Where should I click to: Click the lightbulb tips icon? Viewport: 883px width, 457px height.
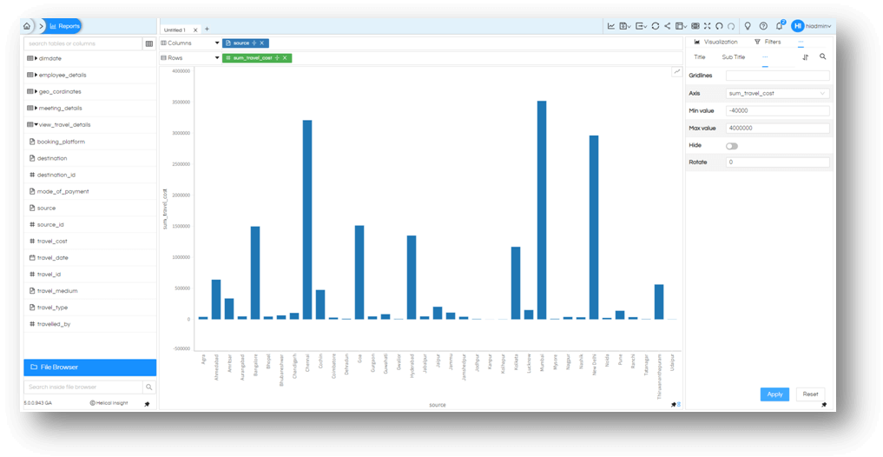(748, 26)
